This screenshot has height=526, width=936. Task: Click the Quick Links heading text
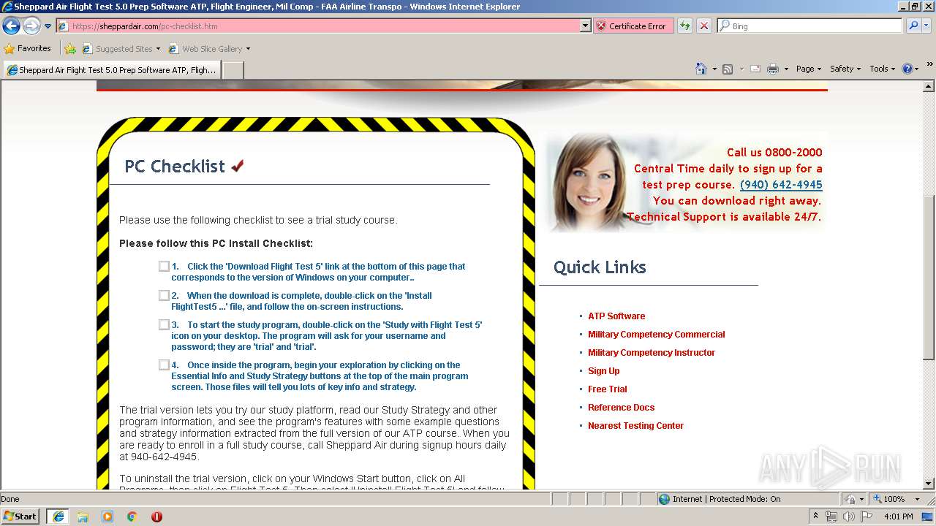pyautogui.click(x=600, y=267)
